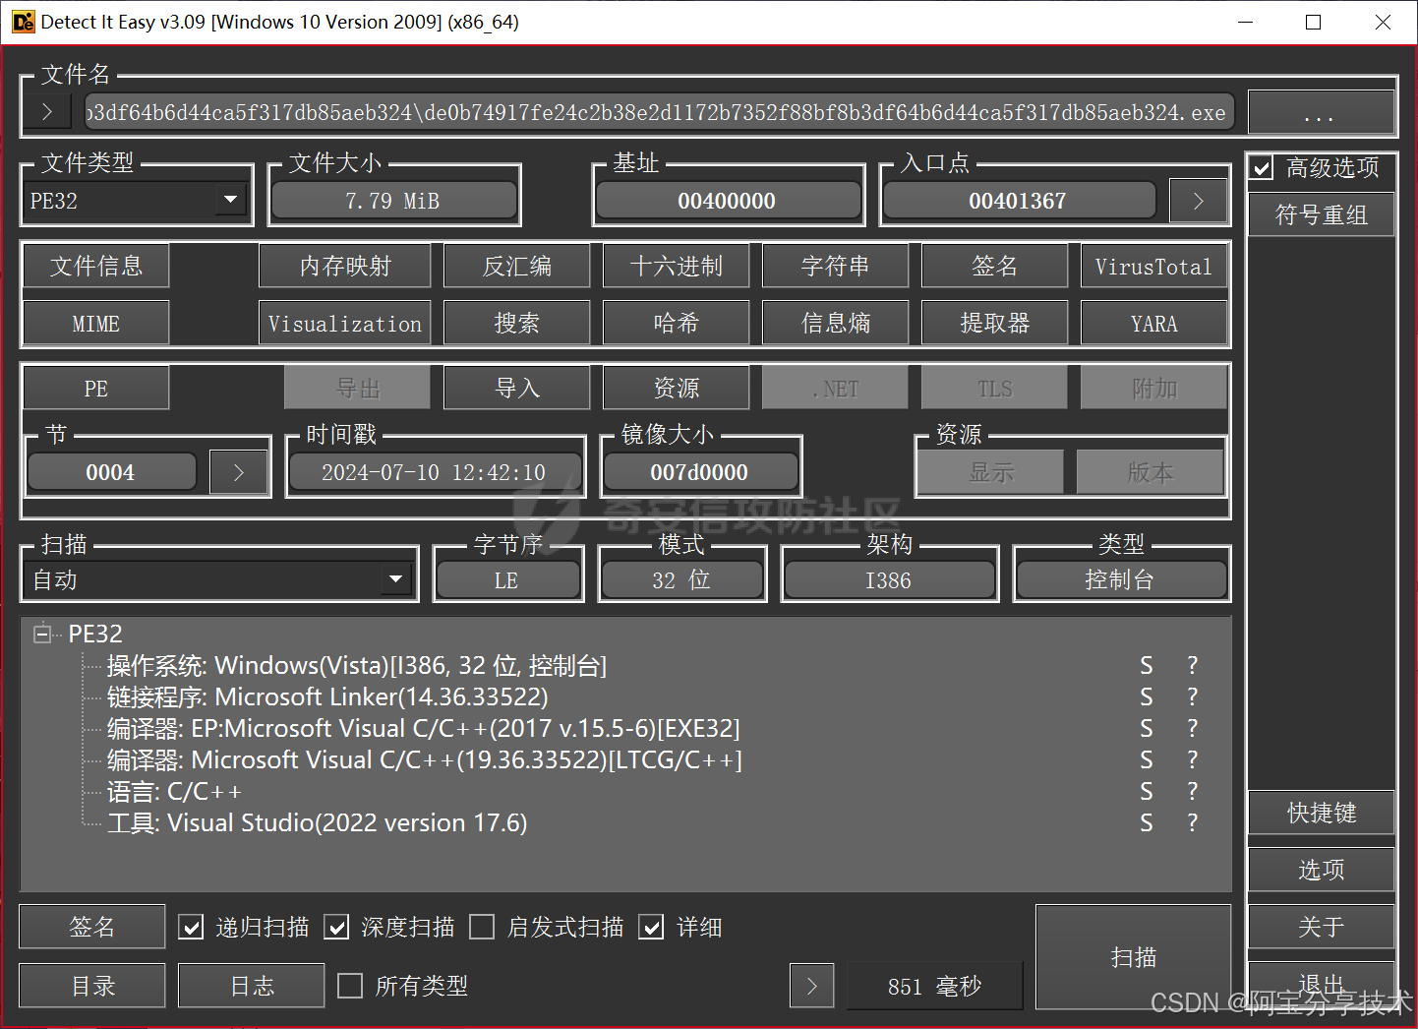Open the Visualization view
This screenshot has width=1418, height=1029.
tap(345, 323)
